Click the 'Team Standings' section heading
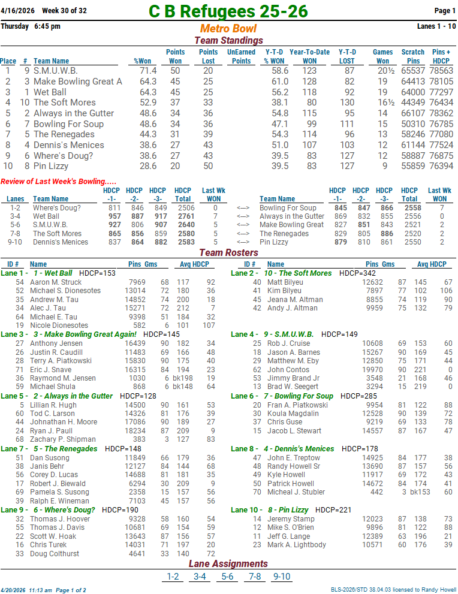458x594 pixels. pyautogui.click(x=228, y=40)
